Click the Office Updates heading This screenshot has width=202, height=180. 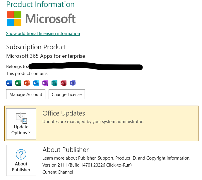click(x=64, y=113)
